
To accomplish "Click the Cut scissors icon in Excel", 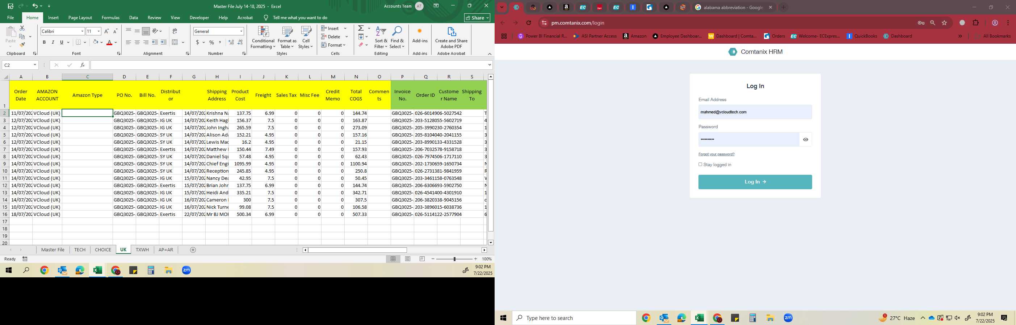I will [22, 28].
